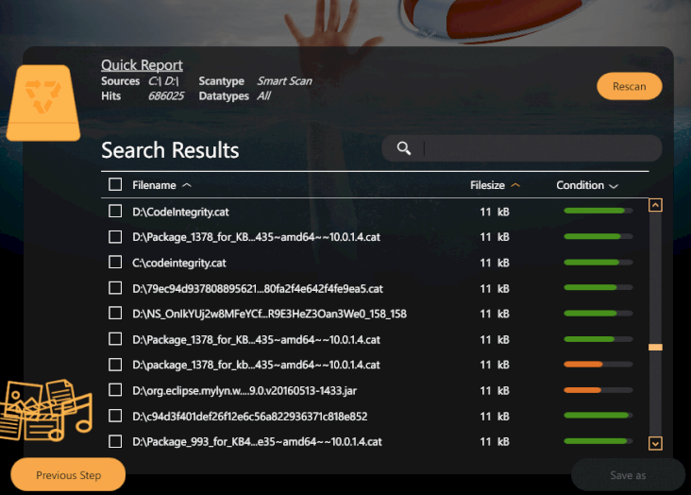Click scroll down arrow in results list
Image resolution: width=691 pixels, height=495 pixels.
[655, 443]
